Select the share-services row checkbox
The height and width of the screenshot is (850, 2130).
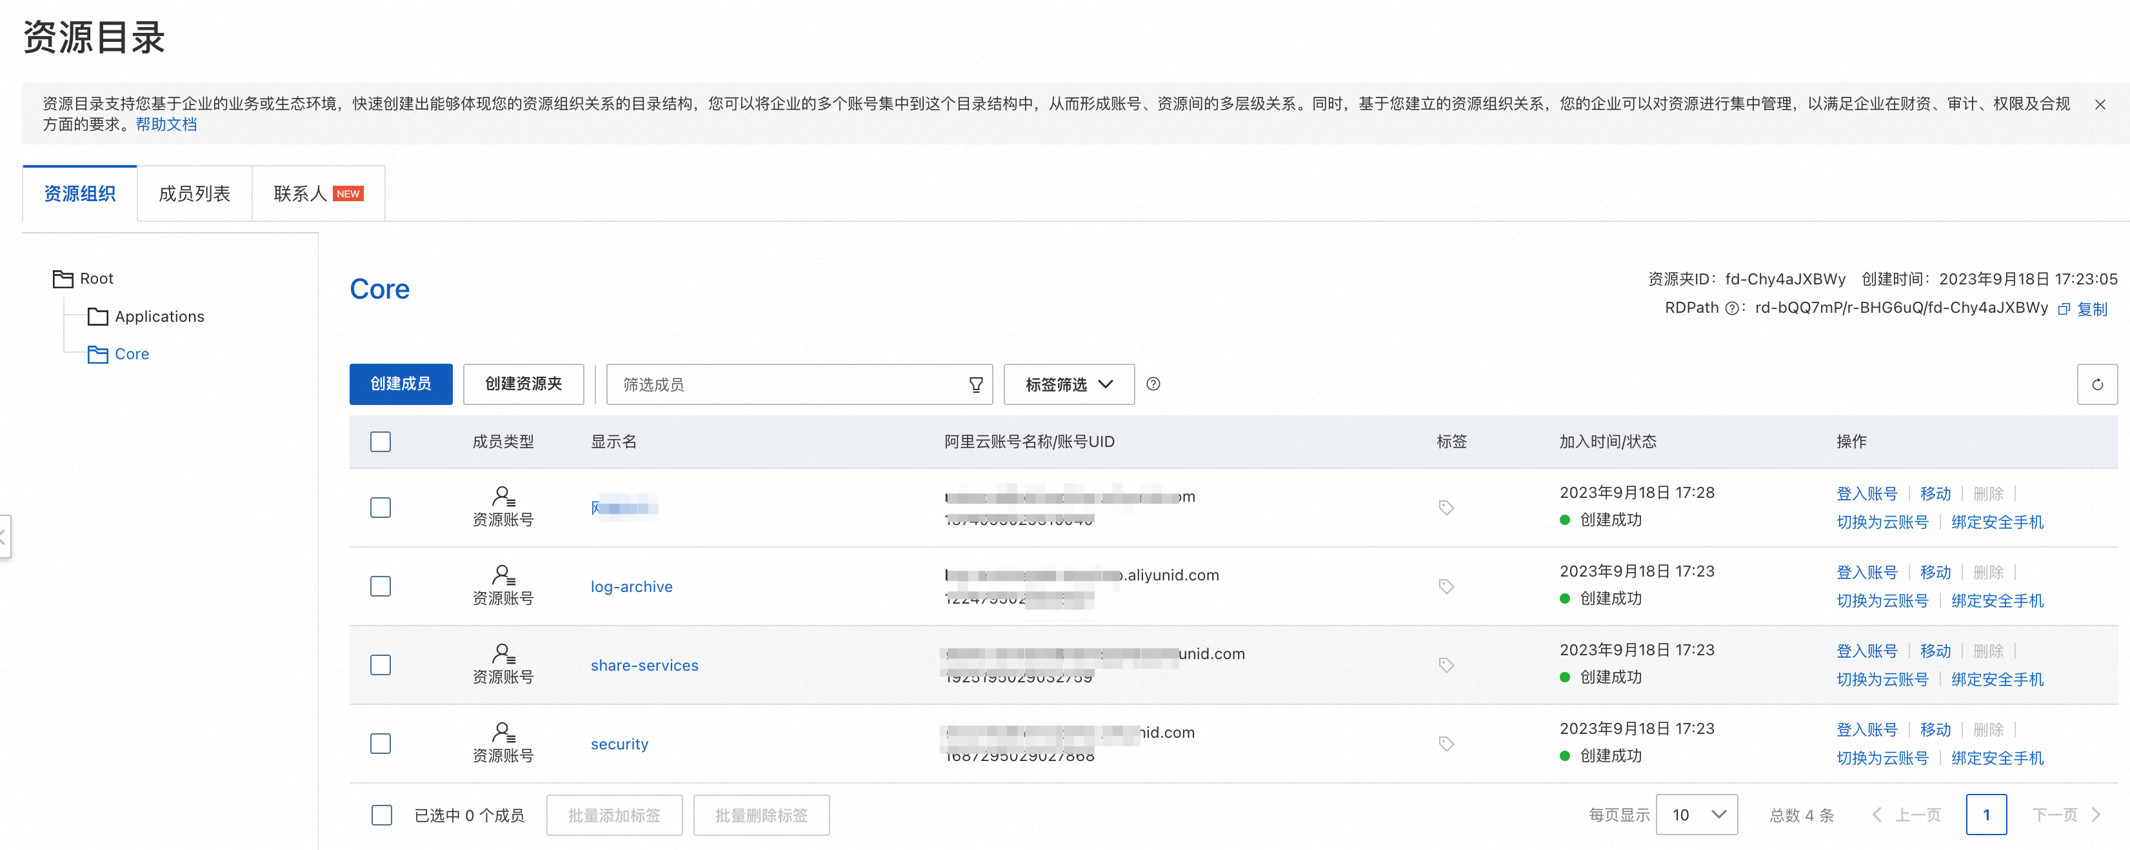tap(381, 665)
